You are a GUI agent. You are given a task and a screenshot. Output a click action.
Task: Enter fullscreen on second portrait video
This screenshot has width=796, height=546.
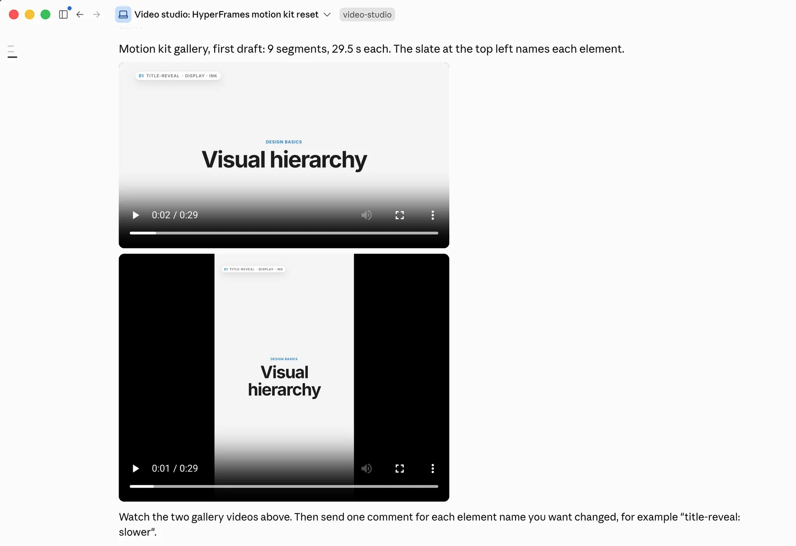400,468
